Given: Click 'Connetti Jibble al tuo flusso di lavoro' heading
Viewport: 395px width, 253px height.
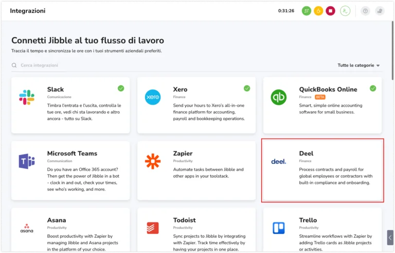Looking at the screenshot, I should point(87,41).
